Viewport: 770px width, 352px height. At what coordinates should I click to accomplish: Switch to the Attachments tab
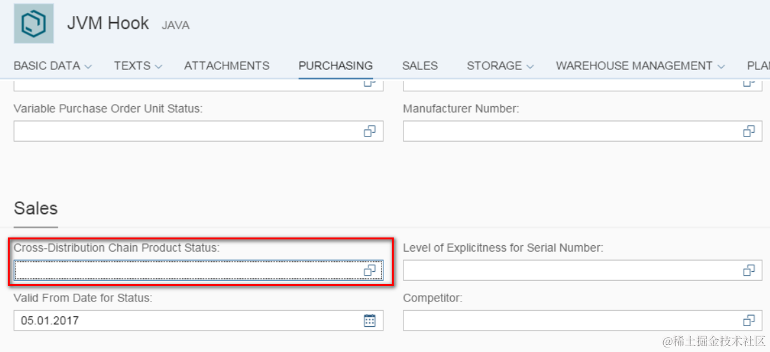[x=227, y=65]
